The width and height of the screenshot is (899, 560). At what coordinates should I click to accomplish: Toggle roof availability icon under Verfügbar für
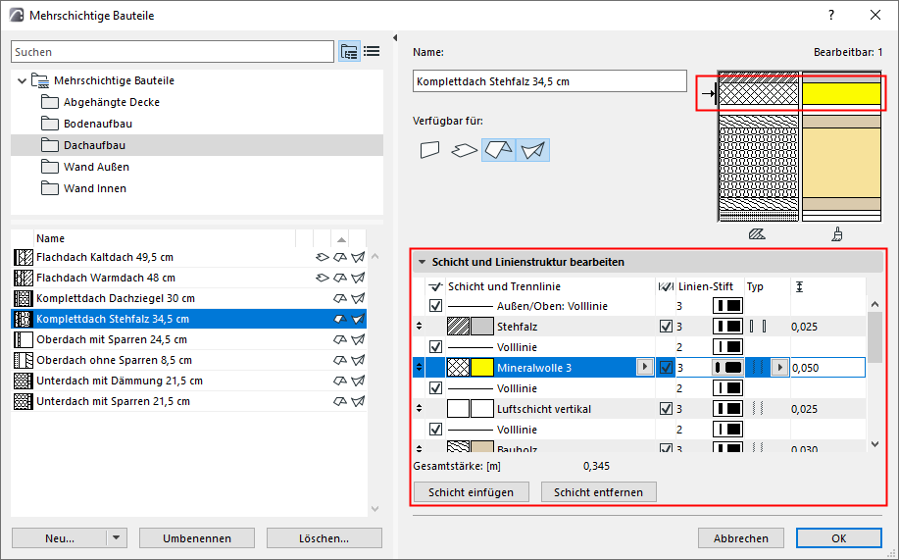tap(498, 150)
